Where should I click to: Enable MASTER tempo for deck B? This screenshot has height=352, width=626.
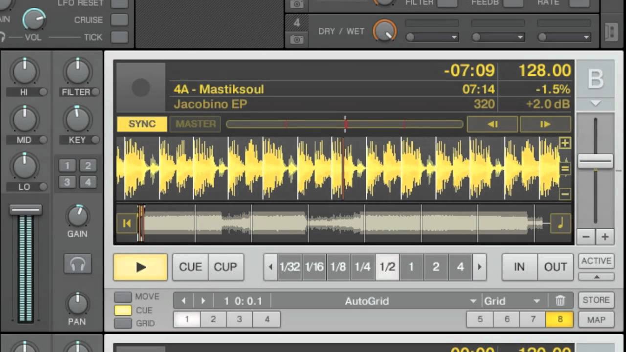(196, 124)
